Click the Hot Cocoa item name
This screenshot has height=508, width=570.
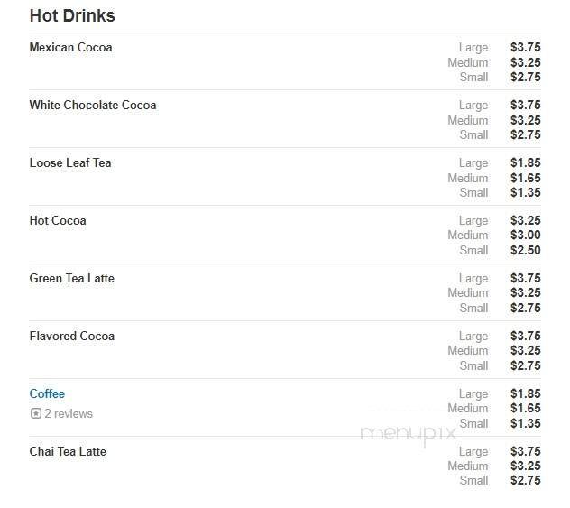(x=58, y=220)
